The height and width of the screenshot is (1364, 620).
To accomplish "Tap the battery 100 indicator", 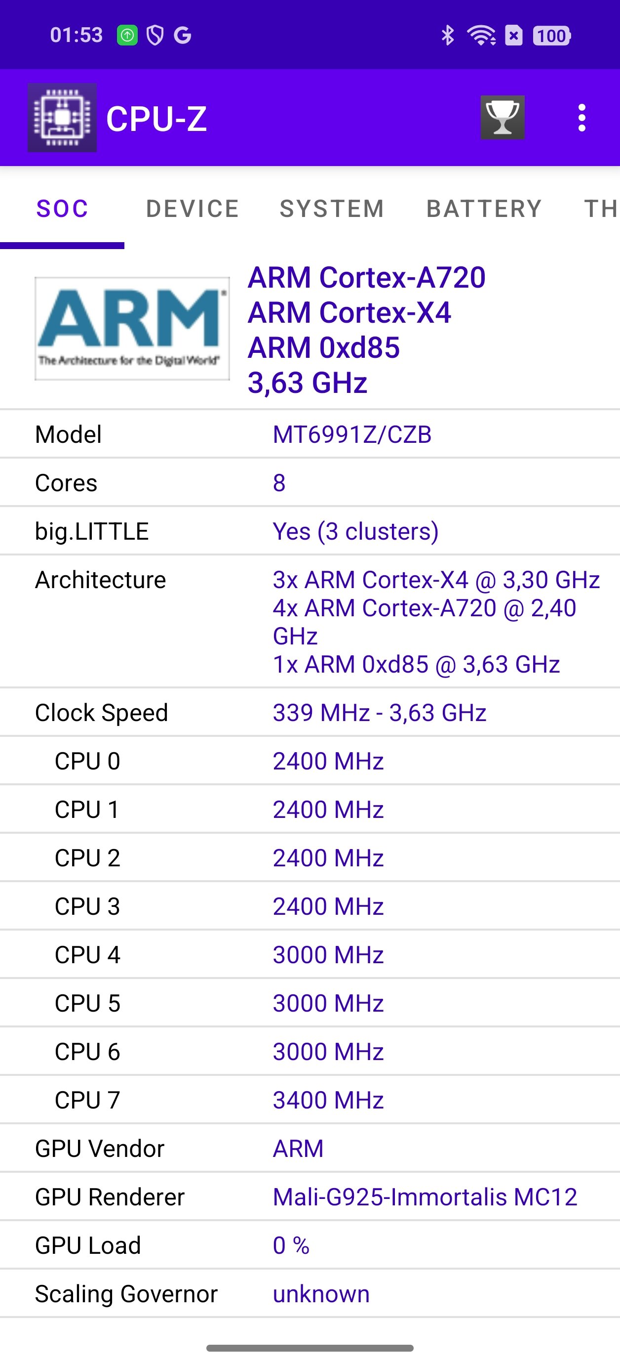I will click(x=552, y=36).
